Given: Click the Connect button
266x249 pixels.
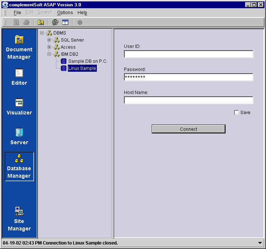Looking at the screenshot, I should pyautogui.click(x=188, y=129).
